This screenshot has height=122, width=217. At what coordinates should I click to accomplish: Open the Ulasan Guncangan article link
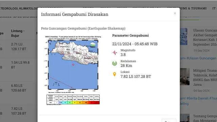[205, 37]
